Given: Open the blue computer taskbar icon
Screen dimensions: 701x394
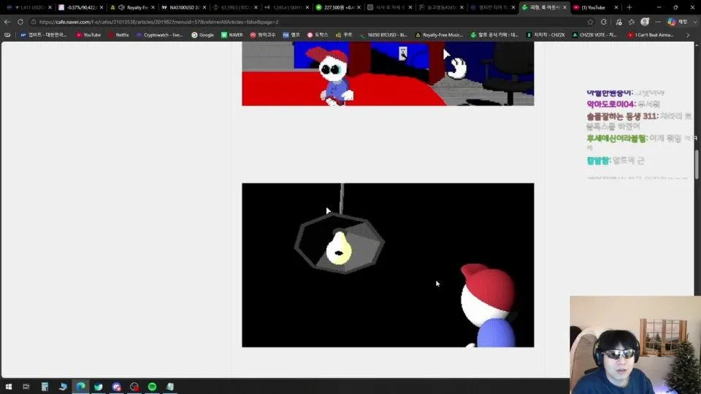Looking at the screenshot, I should tap(63, 387).
